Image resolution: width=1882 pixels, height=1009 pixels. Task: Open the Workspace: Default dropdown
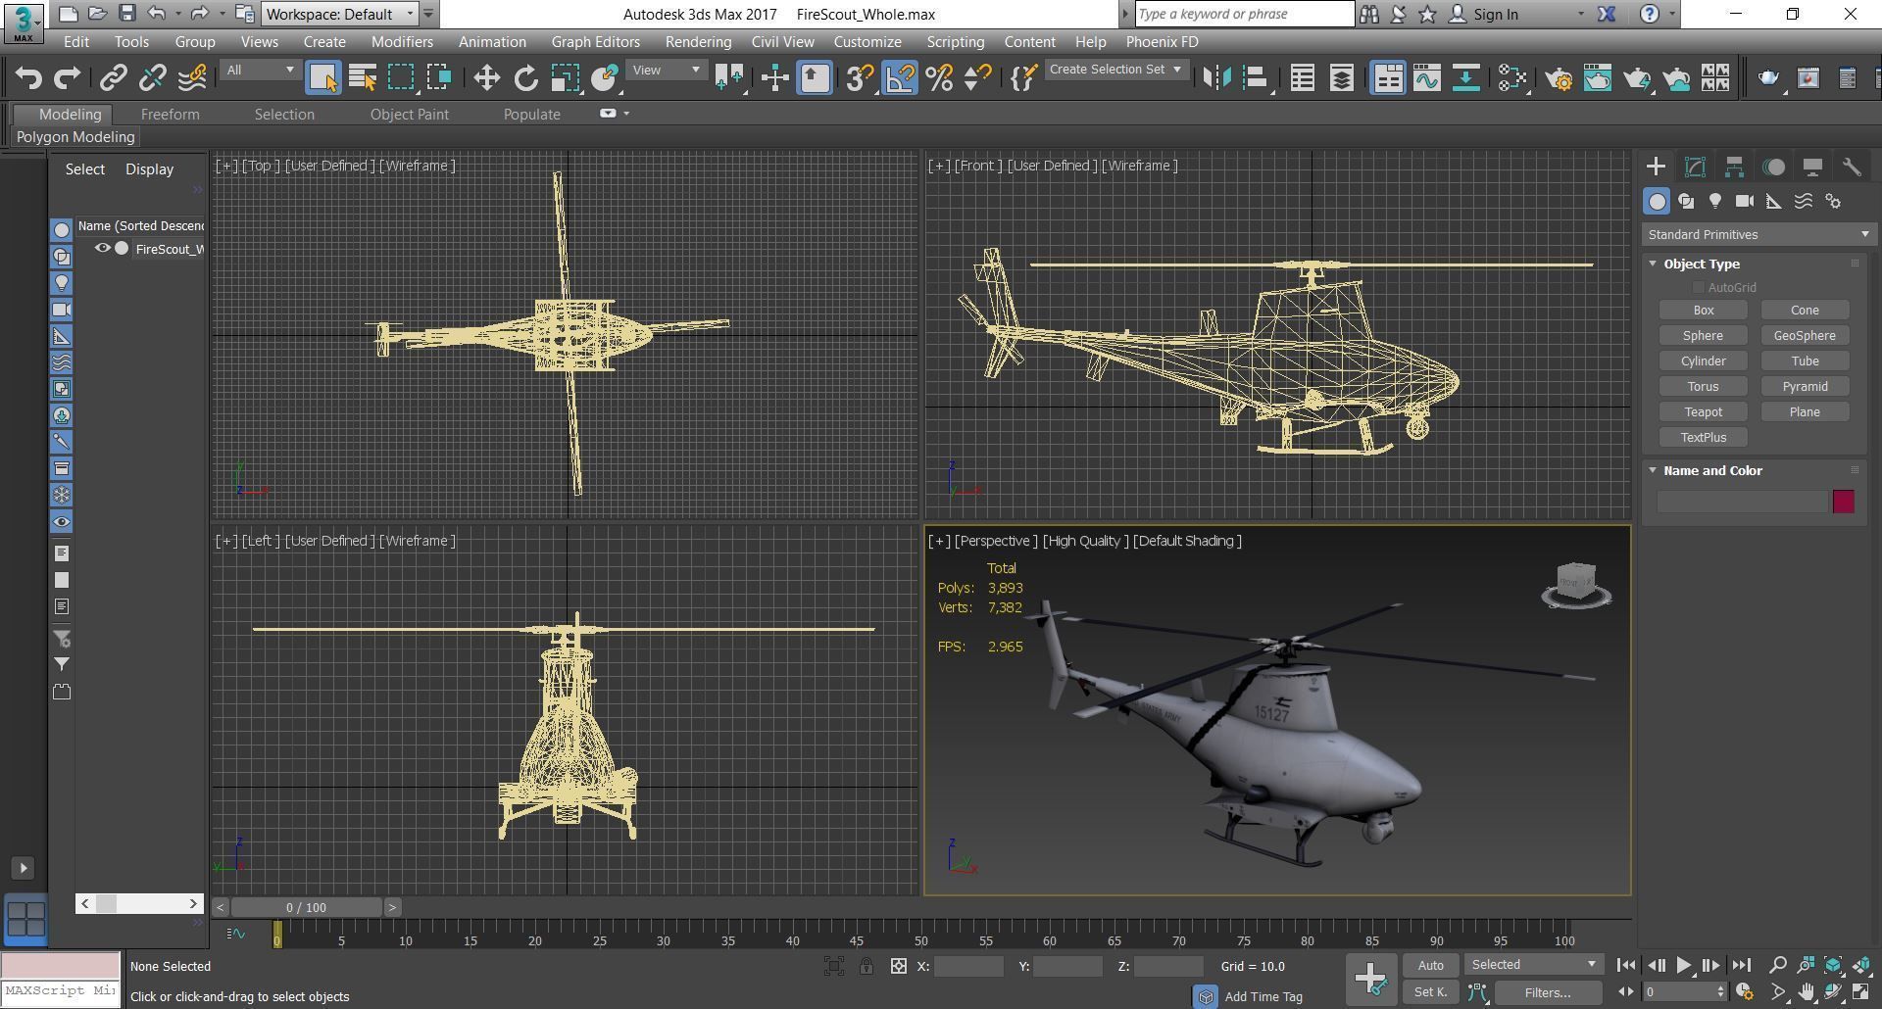click(x=340, y=14)
